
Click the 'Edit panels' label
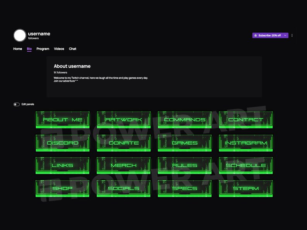(28, 104)
